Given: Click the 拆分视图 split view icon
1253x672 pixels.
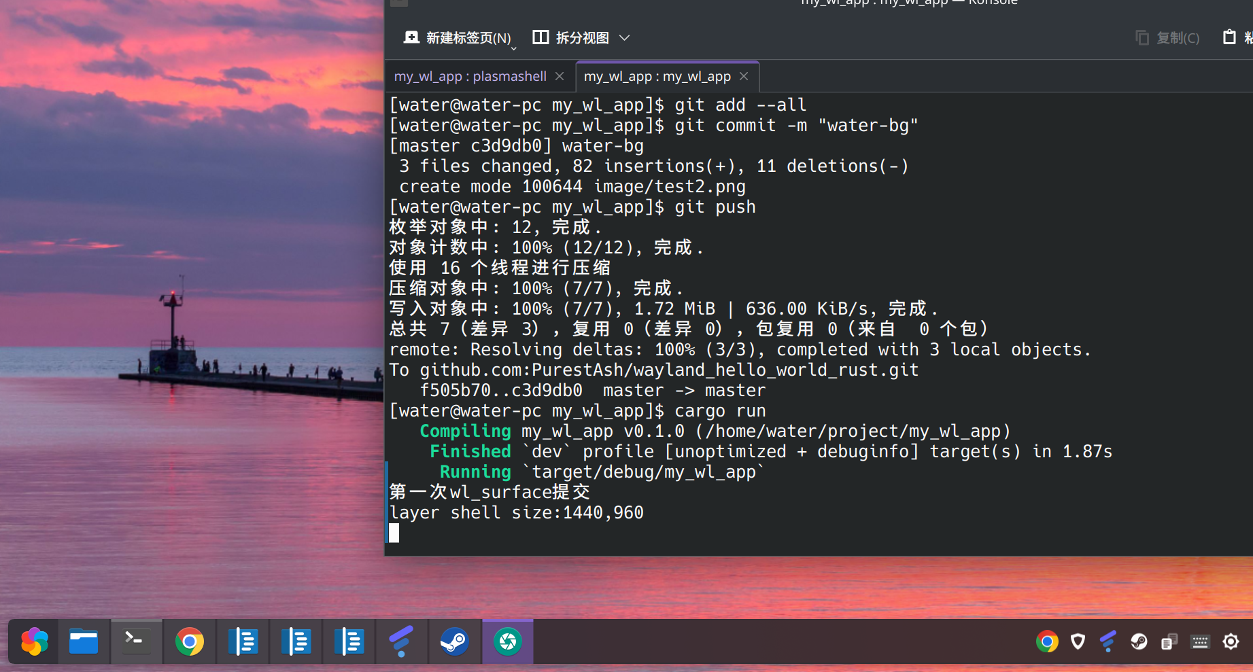Looking at the screenshot, I should coord(540,37).
